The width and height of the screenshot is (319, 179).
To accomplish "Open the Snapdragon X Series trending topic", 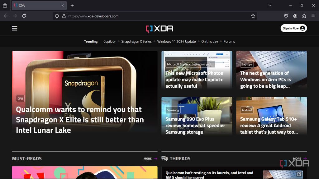I will [136, 41].
